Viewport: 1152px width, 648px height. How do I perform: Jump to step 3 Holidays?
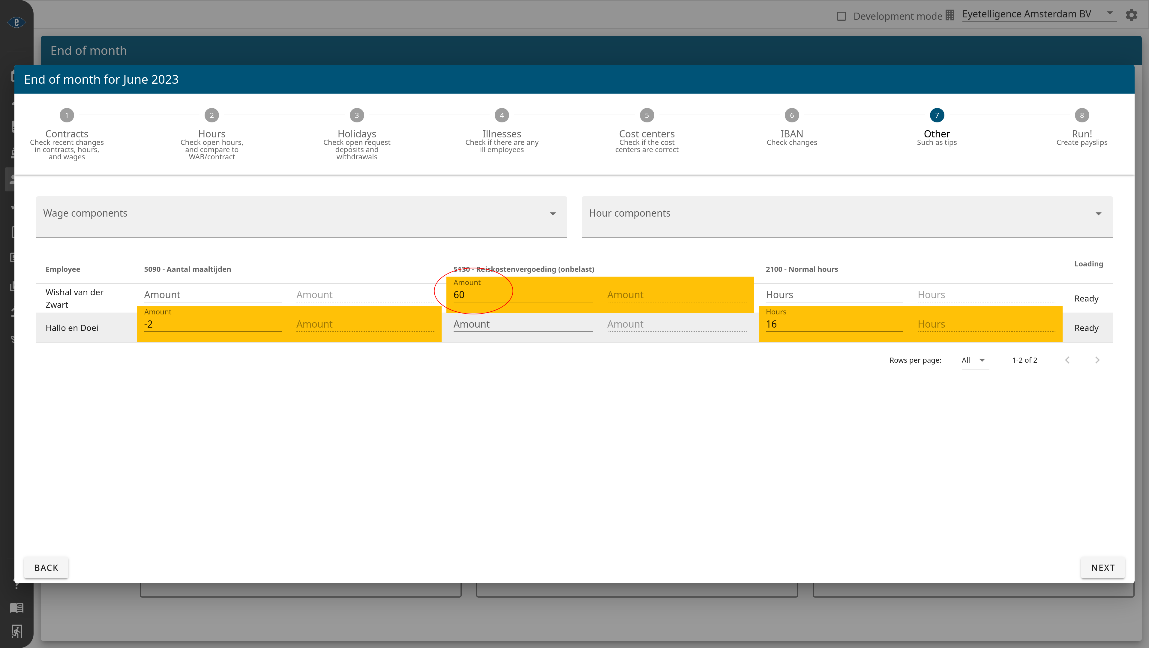tap(356, 134)
